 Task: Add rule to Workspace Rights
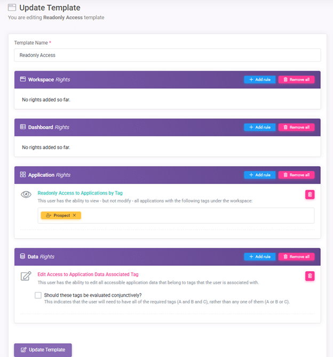[259, 79]
